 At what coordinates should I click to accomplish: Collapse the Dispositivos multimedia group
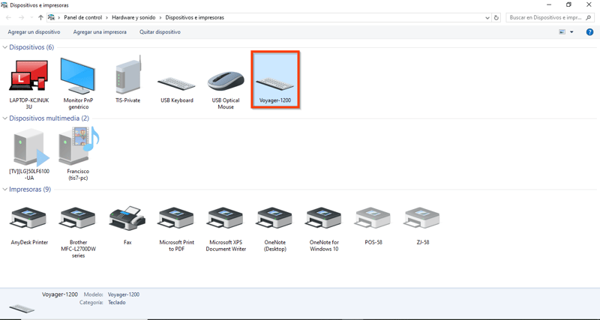[x=5, y=118]
